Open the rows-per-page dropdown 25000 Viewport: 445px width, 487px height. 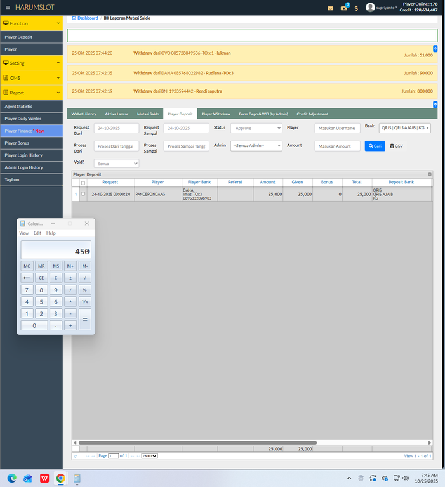click(x=149, y=456)
